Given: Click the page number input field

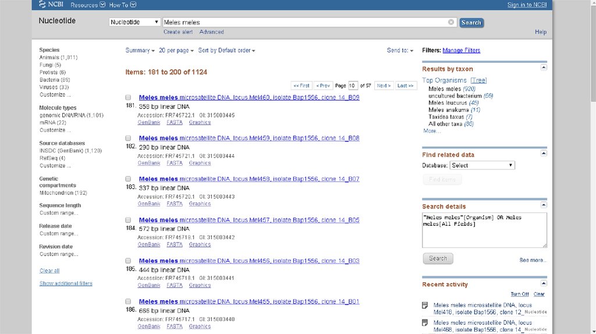Looking at the screenshot, I should click(353, 86).
